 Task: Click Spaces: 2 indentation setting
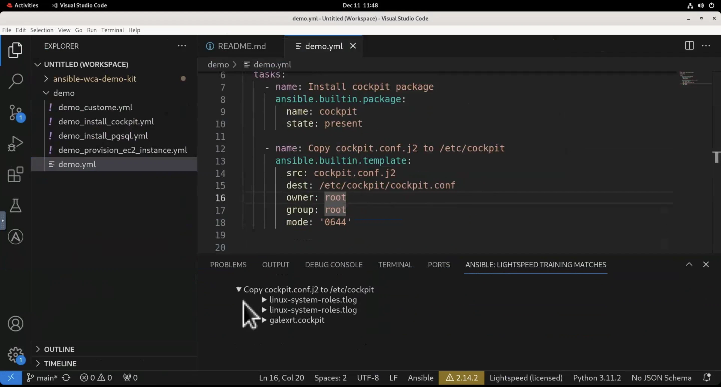[330, 378]
